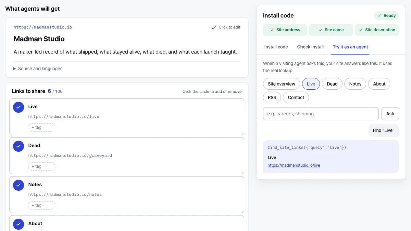Uncheck the Notes link circle
The image size is (411, 231).
pyautogui.click(x=18, y=185)
